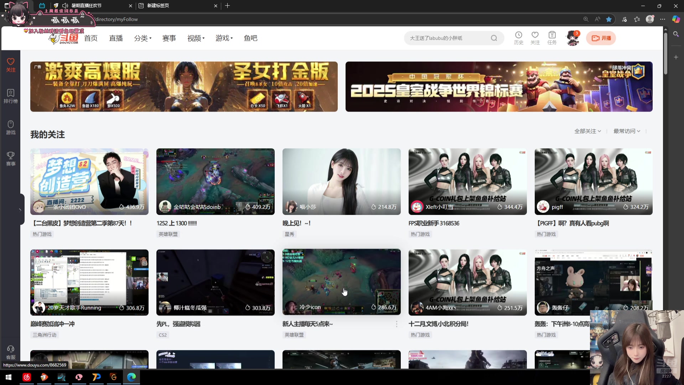The height and width of the screenshot is (385, 684).
Task: Click the 开播 start streaming button
Action: pyautogui.click(x=601, y=38)
